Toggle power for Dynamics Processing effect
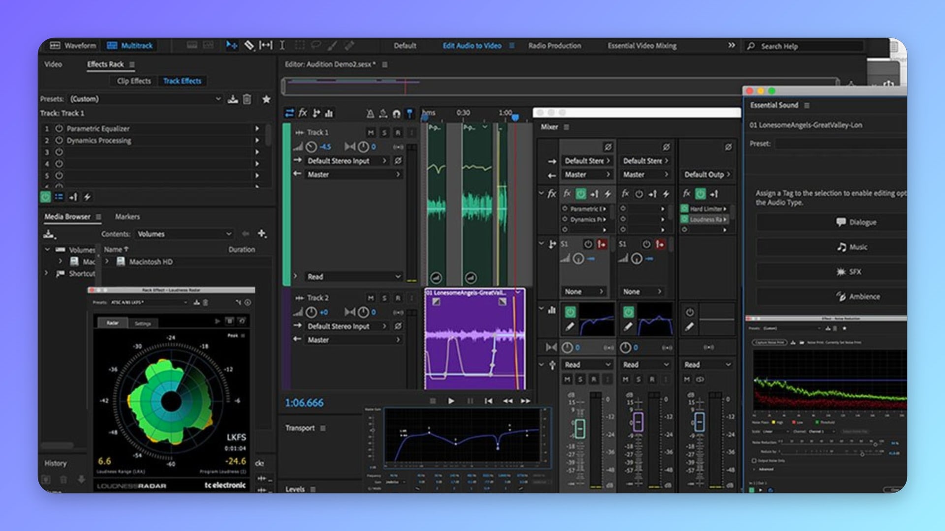This screenshot has height=531, width=945. [59, 141]
